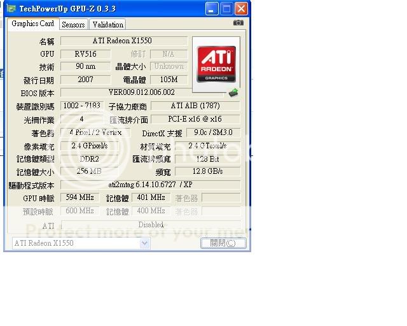Click the green BIOS save chip icon
Viewport: 407px width, 326px height.
tap(233, 92)
